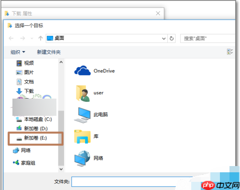Viewport: 240px width, 190px height.
Task: Select 视频 in the navigation tree
Action: coord(29,63)
